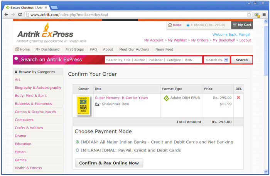Click the page scrollbar up arrow
The image size is (270, 176).
266,21
